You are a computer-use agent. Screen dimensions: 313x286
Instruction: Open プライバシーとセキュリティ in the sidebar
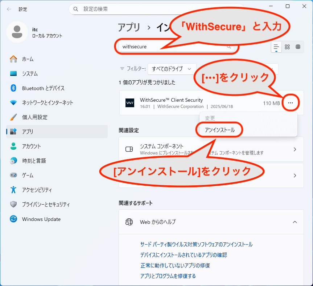point(46,205)
